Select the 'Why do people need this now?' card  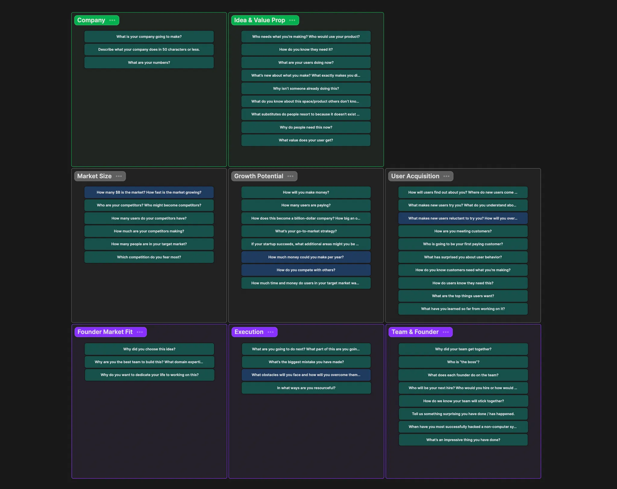pos(306,128)
